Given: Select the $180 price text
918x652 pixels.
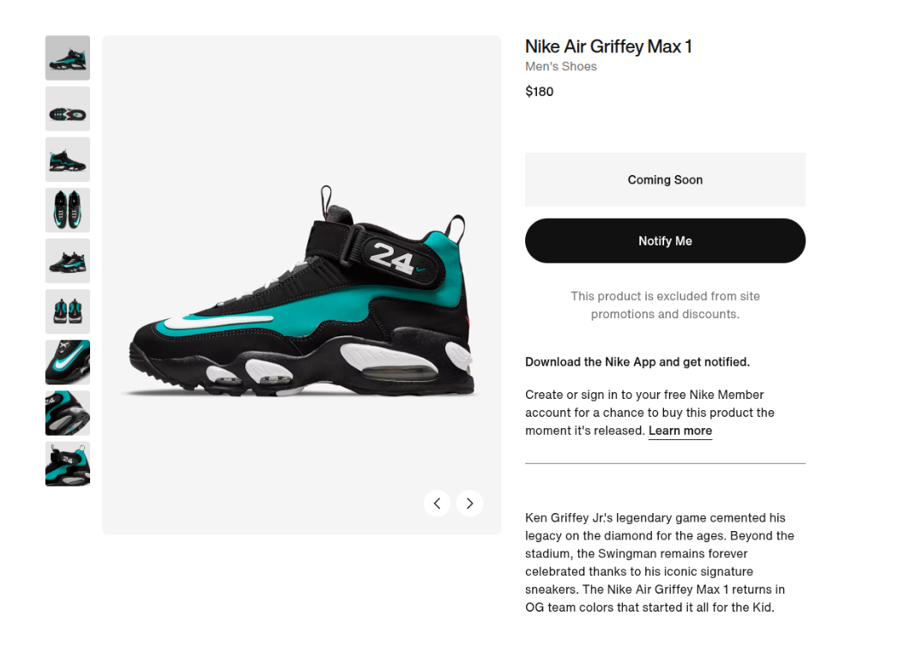Looking at the screenshot, I should point(540,91).
